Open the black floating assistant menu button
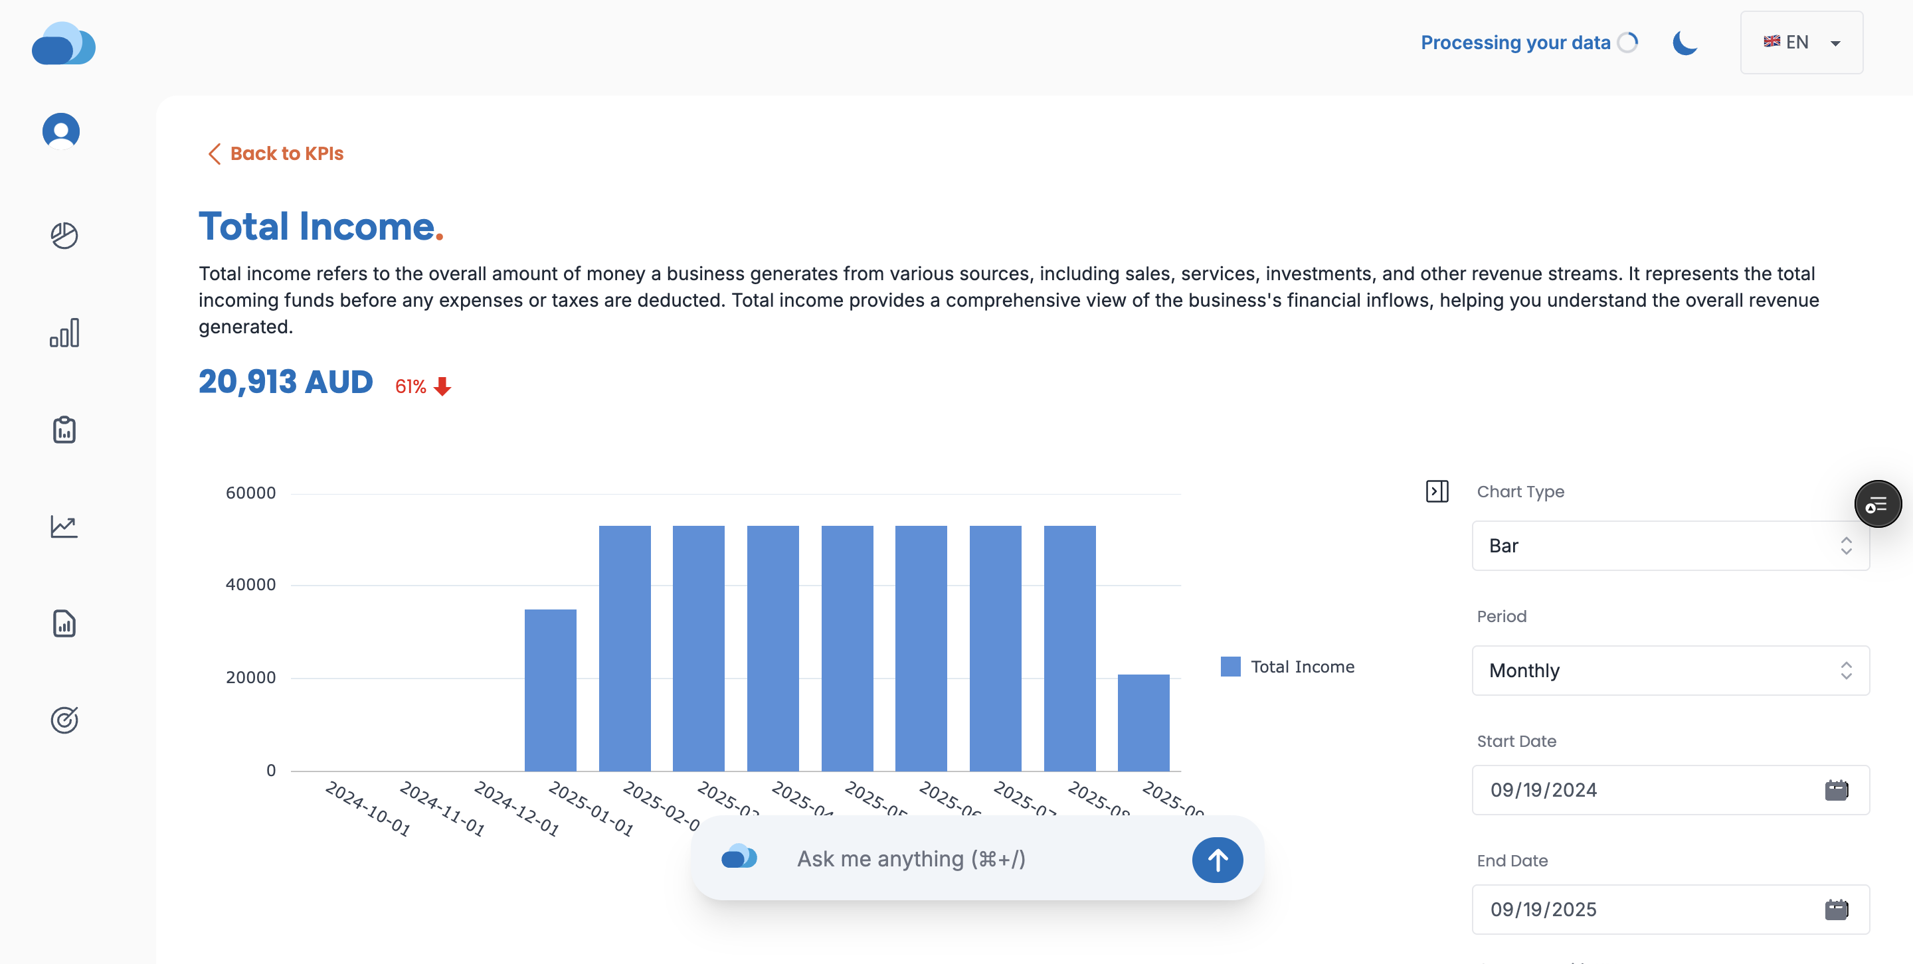The image size is (1913, 964). pos(1878,504)
